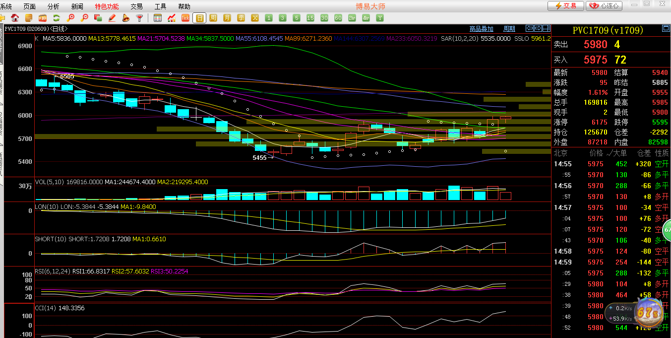The width and height of the screenshot is (671, 338).
Task: Click the left arrow chart navigation icon
Action: click(x=530, y=28)
